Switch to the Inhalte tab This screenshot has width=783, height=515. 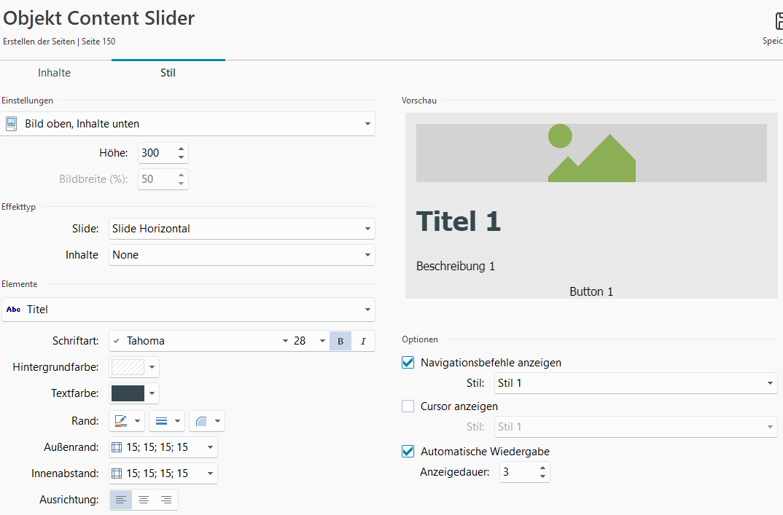pos(55,73)
